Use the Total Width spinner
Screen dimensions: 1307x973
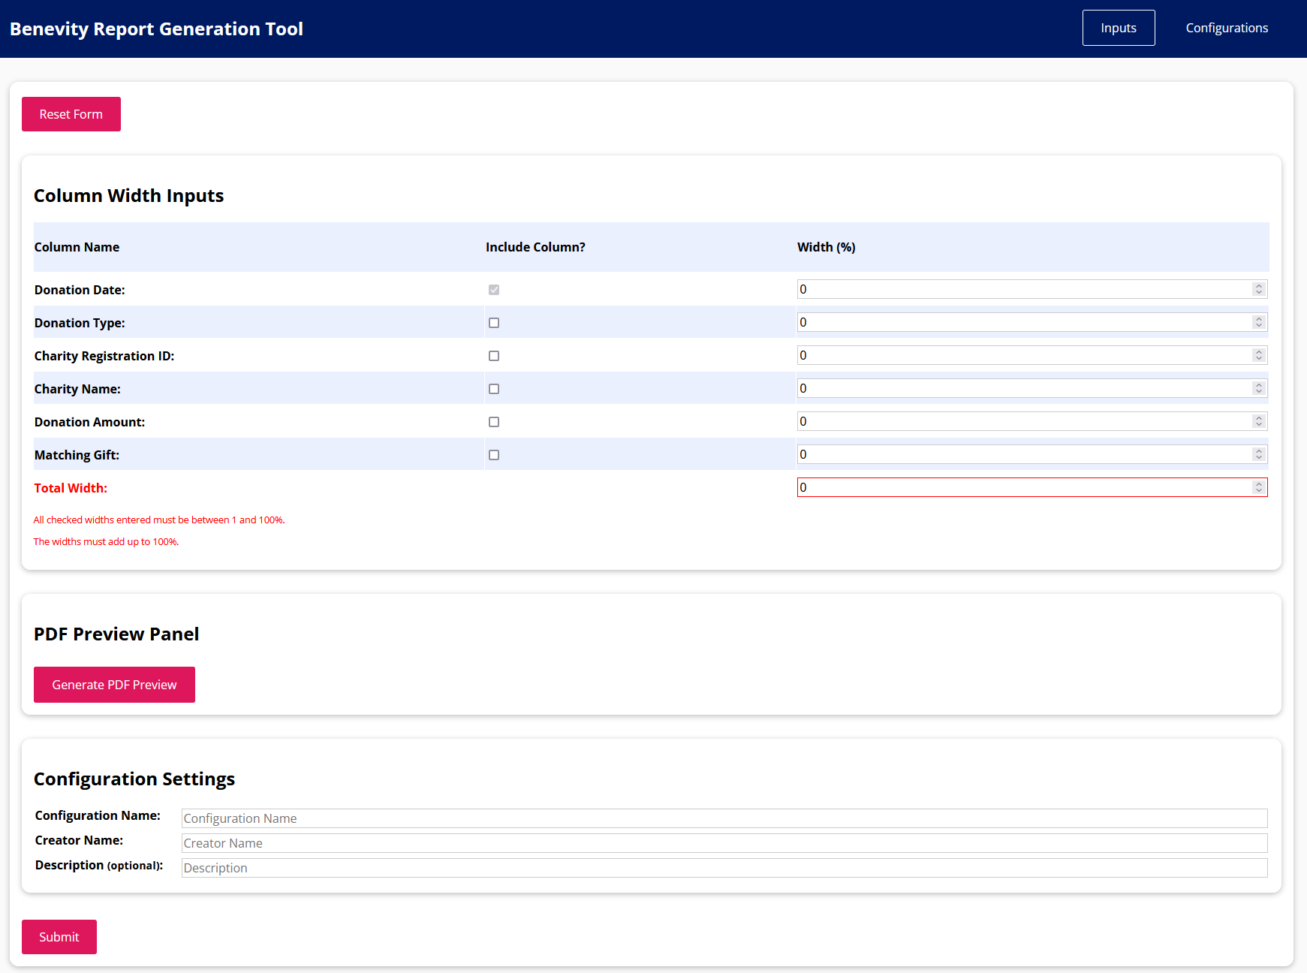coord(1259,487)
